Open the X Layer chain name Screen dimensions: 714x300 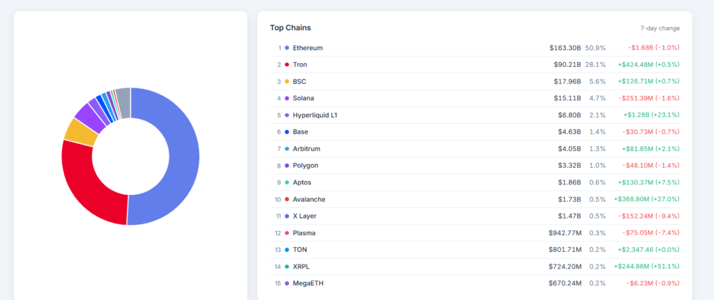coord(305,216)
